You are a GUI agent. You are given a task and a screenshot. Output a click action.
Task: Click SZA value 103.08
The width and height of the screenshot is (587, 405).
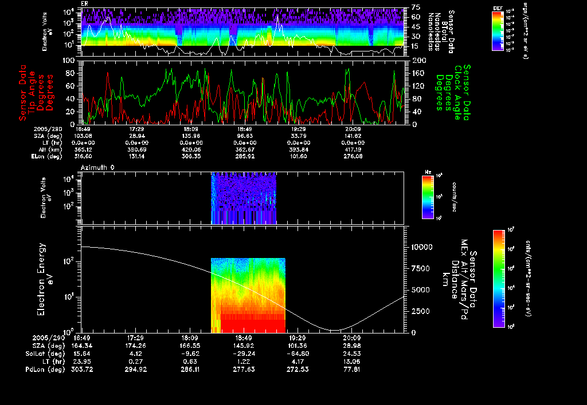[x=83, y=136]
